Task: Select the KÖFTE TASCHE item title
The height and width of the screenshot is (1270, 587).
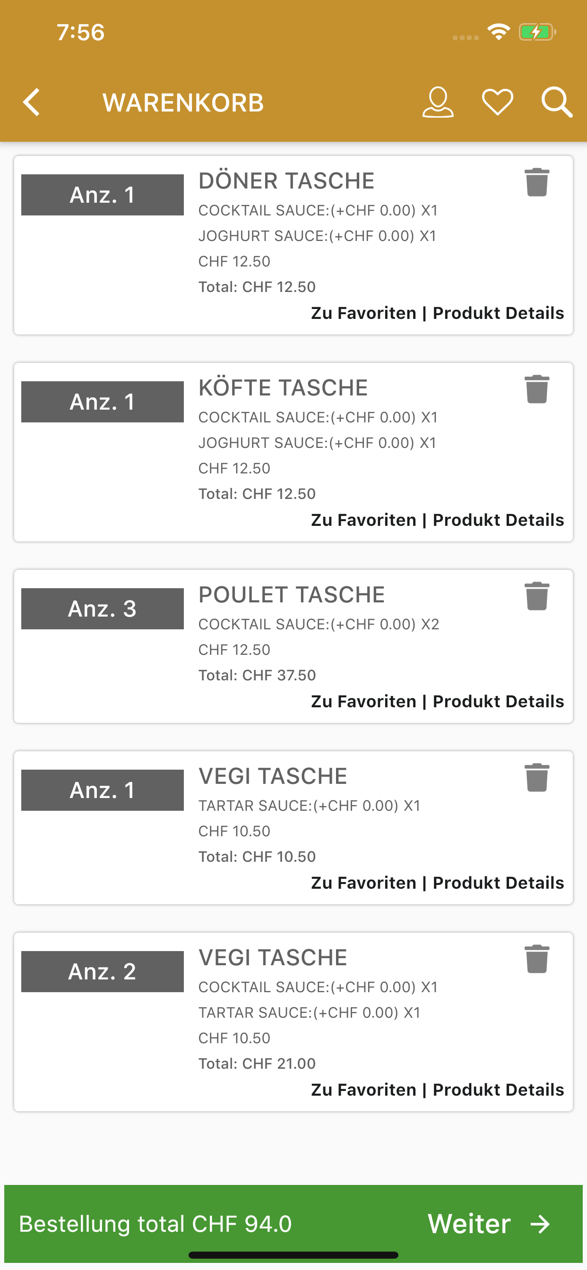Action: 283,387
